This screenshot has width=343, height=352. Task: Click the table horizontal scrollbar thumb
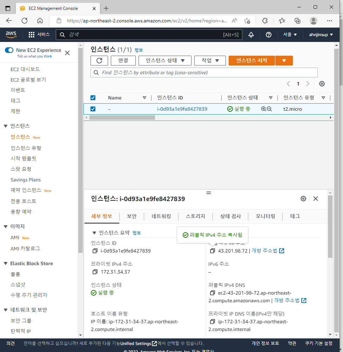point(122,117)
